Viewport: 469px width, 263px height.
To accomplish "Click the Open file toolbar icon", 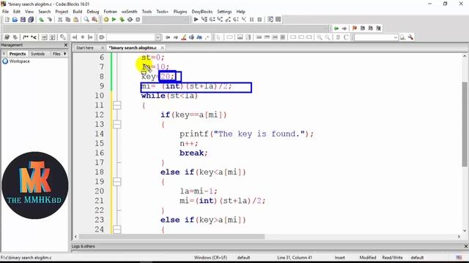I will click(15, 20).
